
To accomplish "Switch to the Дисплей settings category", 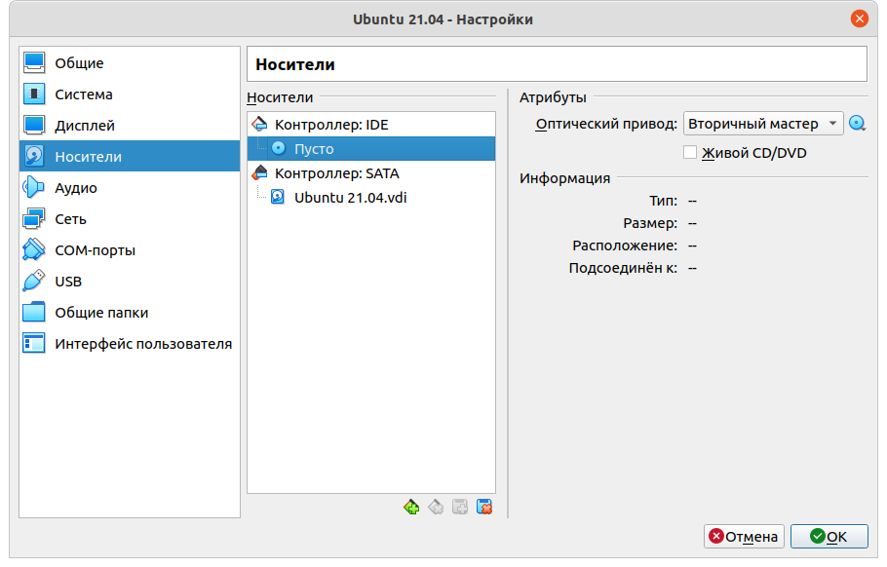I will pyautogui.click(x=130, y=125).
